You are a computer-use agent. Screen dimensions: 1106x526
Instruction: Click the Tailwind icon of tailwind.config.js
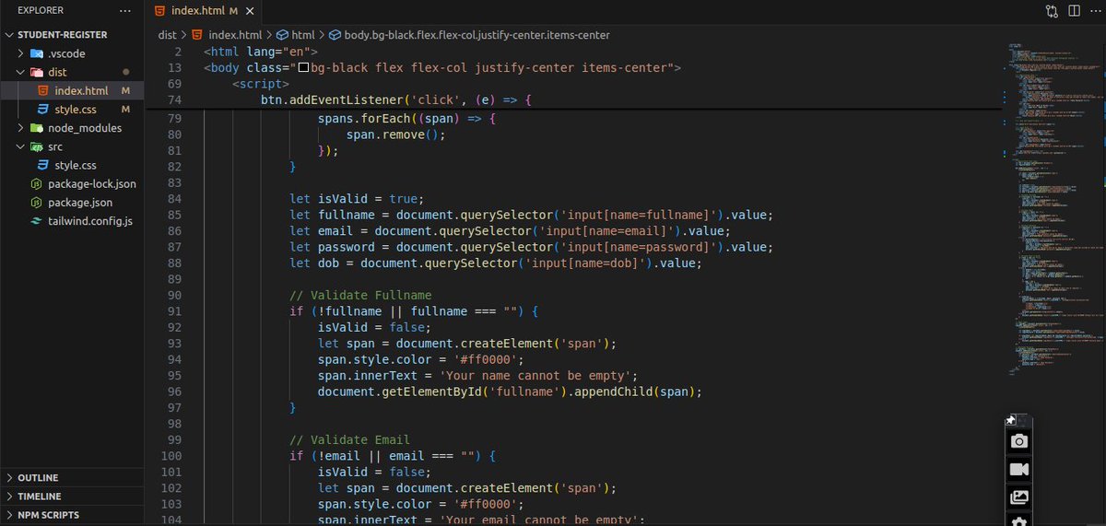(37, 221)
